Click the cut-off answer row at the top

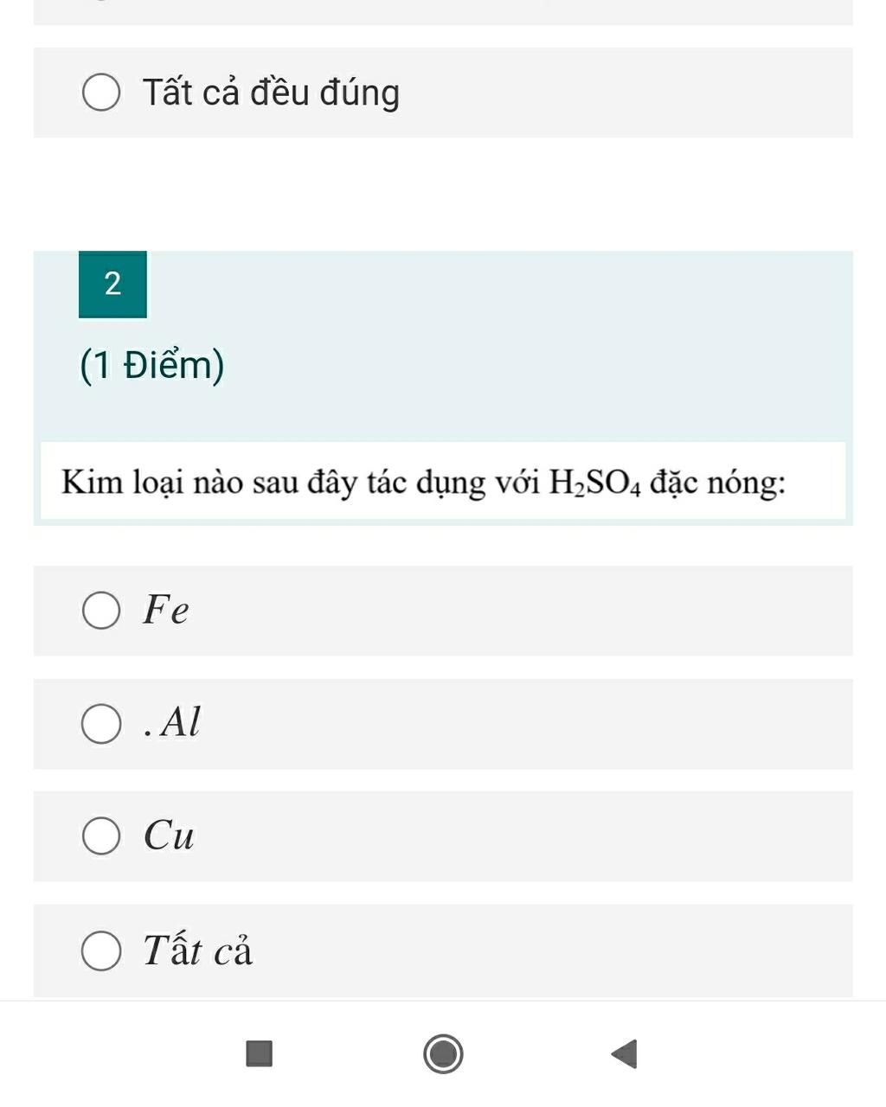click(443, 12)
